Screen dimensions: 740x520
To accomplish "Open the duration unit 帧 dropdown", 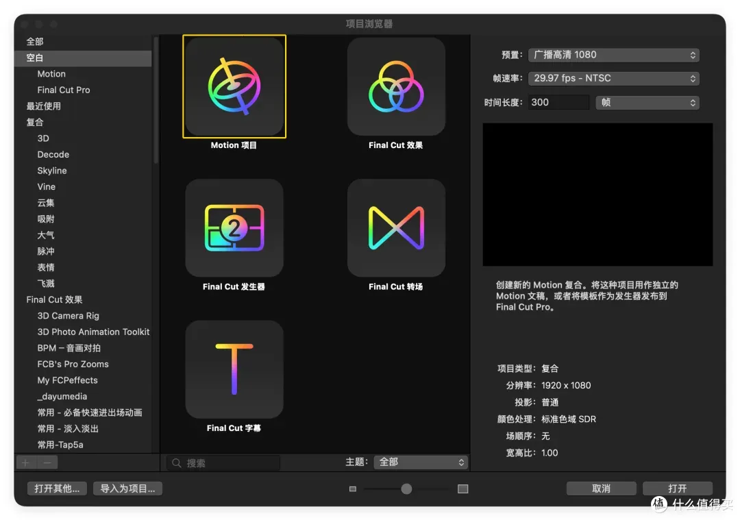I will [x=647, y=102].
